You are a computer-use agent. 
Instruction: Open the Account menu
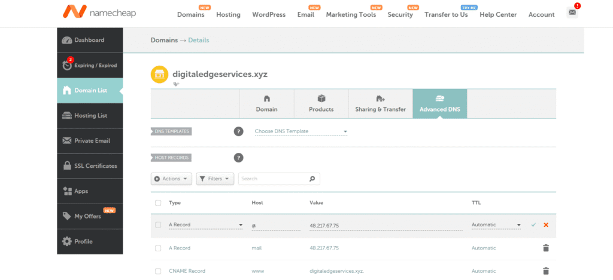tap(541, 15)
